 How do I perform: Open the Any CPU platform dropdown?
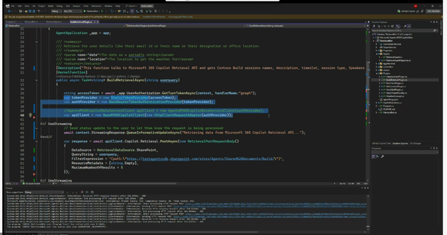point(73,11)
